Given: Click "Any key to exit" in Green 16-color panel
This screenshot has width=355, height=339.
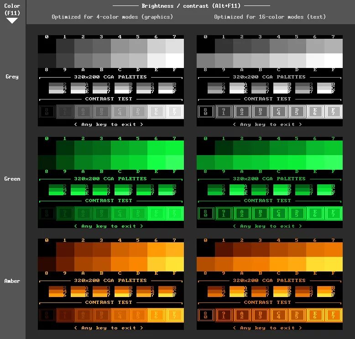Looking at the screenshot, I should pos(267,226).
